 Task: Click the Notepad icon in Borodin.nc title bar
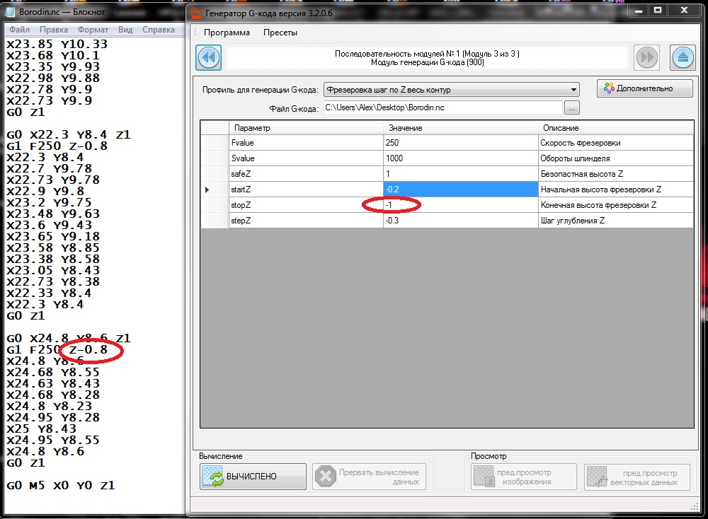point(10,12)
